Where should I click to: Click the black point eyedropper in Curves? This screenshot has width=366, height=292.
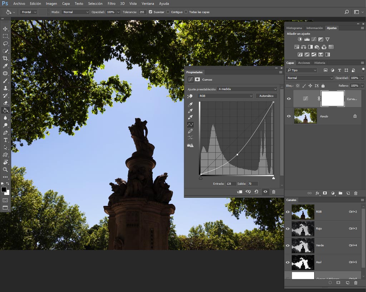point(190,104)
